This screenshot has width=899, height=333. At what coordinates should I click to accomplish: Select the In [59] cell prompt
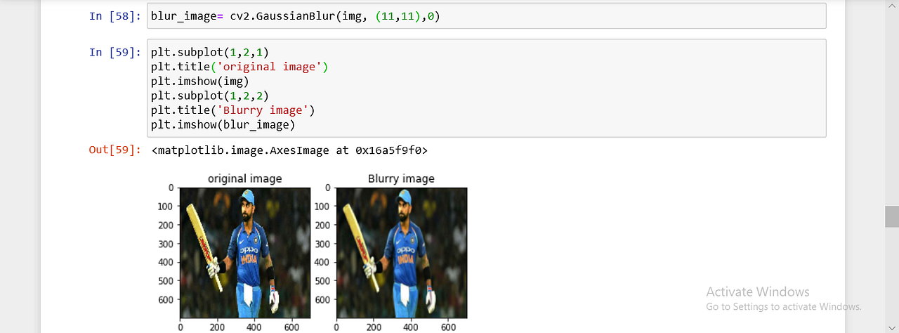115,52
